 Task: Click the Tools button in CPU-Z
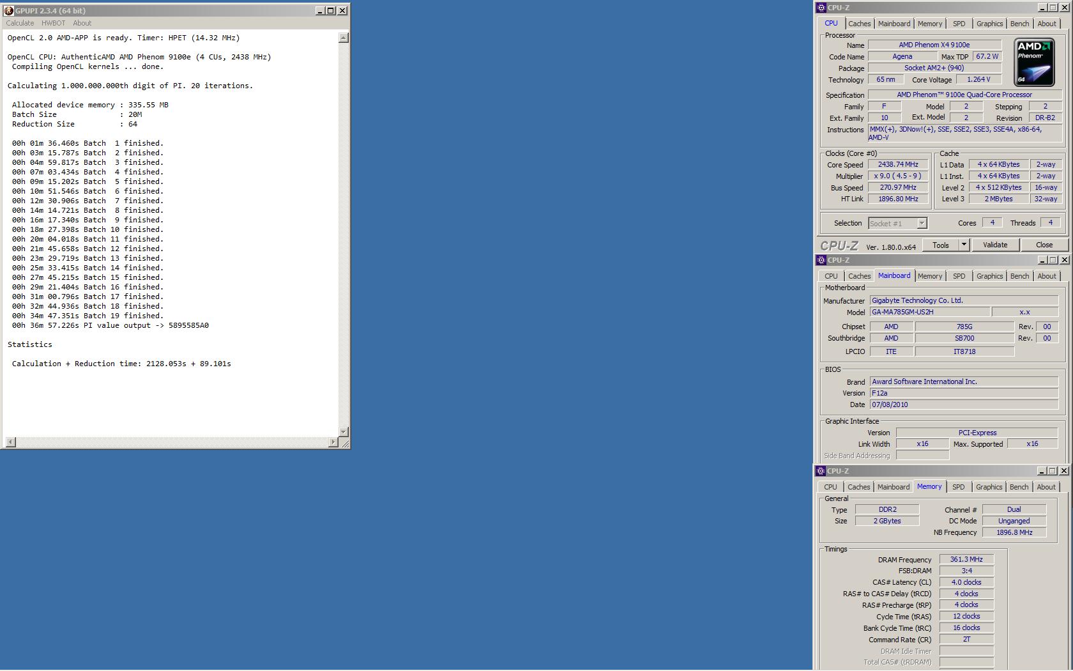[941, 245]
